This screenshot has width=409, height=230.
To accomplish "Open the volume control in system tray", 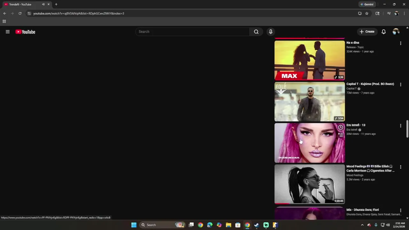I will (388, 225).
